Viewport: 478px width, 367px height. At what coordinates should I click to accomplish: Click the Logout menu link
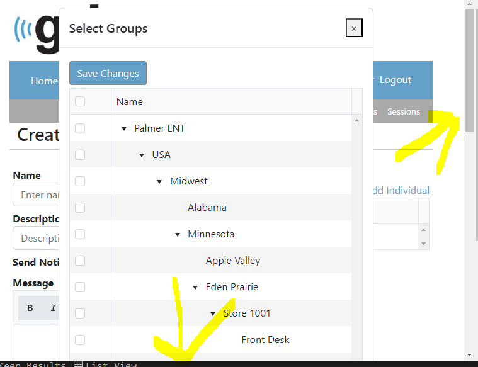point(395,80)
